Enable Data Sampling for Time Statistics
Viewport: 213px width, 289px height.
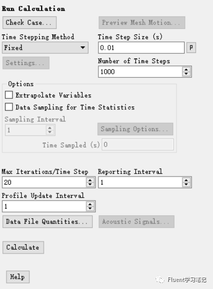point(9,107)
